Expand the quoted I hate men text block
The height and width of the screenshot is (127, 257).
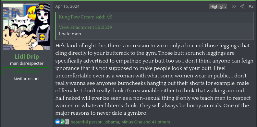[154, 31]
